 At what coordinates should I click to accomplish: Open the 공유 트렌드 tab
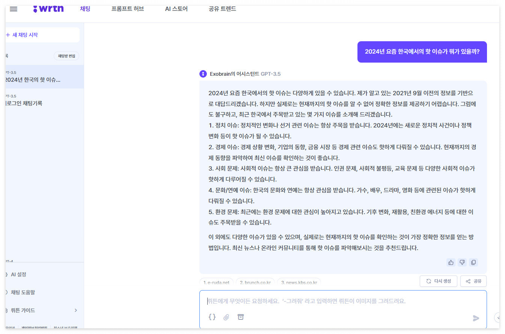click(222, 9)
